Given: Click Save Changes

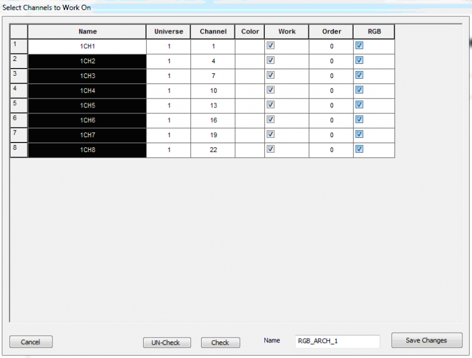Looking at the screenshot, I should pos(427,340).
